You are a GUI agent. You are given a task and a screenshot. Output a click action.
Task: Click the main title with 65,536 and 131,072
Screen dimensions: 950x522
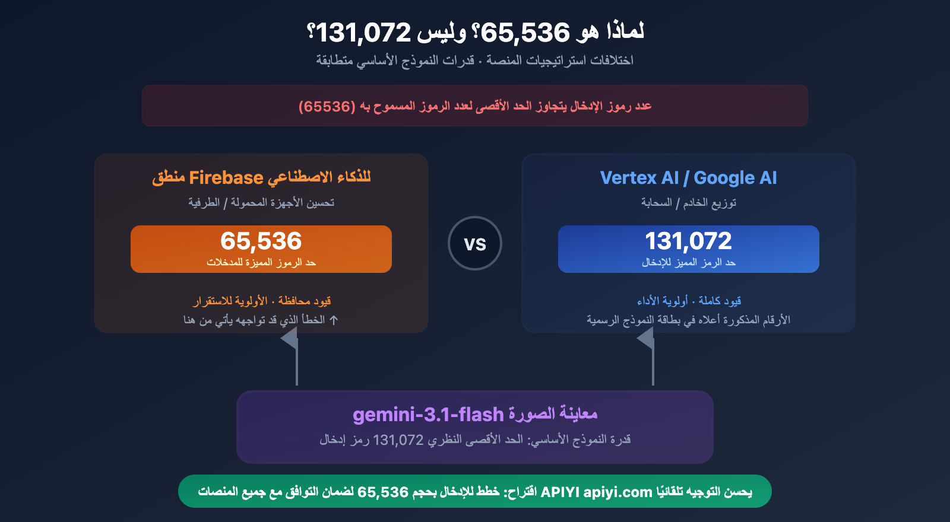[x=475, y=32]
